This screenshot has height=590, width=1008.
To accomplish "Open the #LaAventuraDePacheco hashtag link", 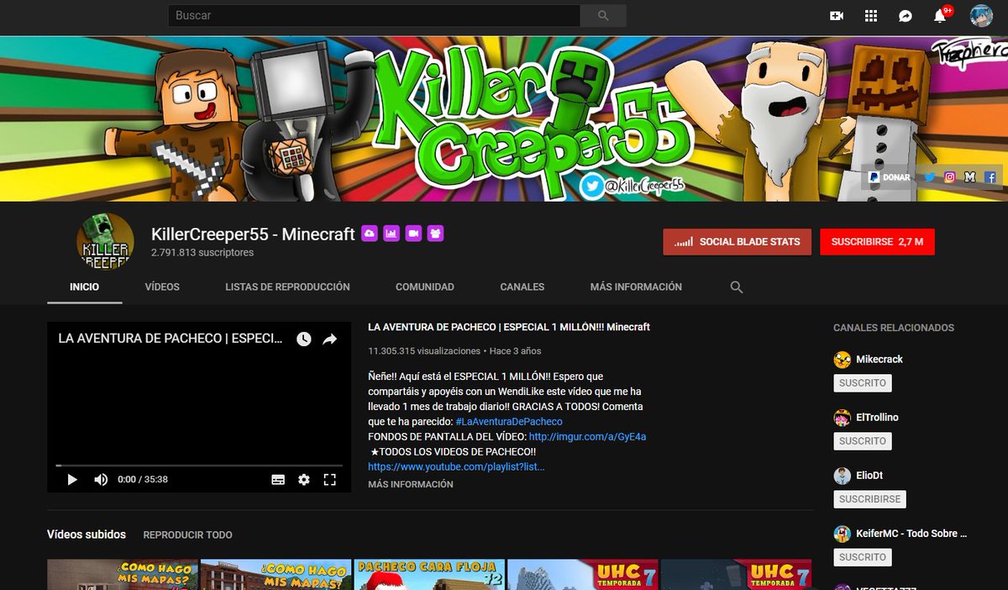I will pos(509,421).
